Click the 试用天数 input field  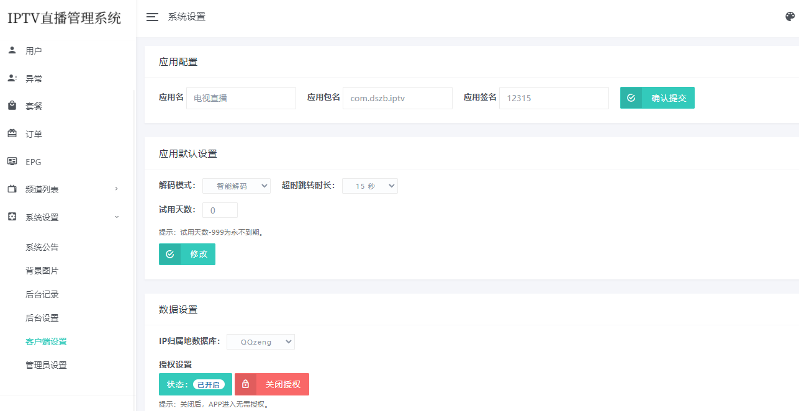[219, 210]
